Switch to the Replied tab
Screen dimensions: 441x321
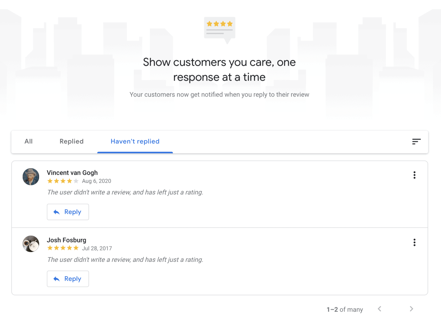pyautogui.click(x=71, y=142)
